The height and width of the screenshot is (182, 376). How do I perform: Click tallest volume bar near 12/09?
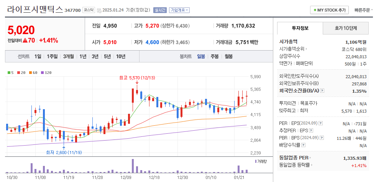pyautogui.click(x=132, y=166)
